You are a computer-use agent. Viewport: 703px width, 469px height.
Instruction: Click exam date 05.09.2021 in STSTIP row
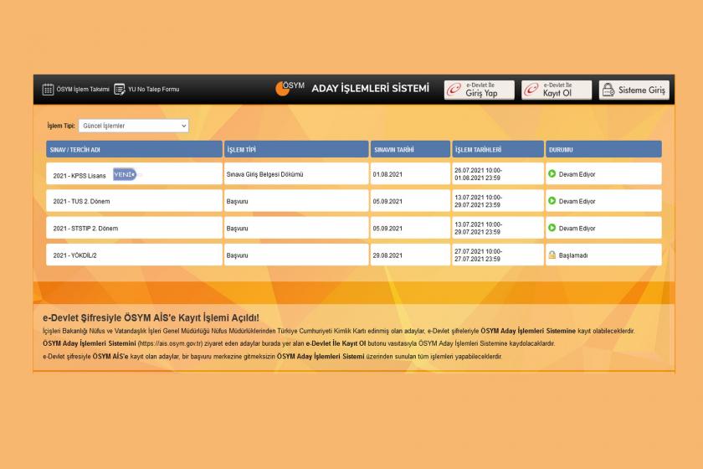coord(387,229)
